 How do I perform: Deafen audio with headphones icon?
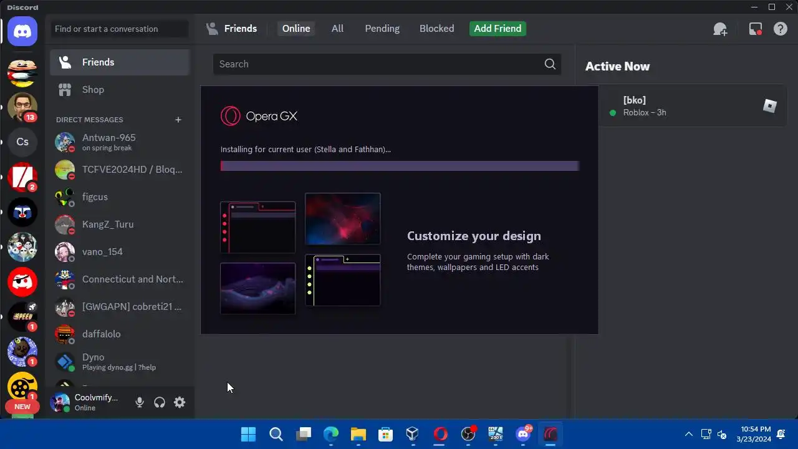point(160,403)
